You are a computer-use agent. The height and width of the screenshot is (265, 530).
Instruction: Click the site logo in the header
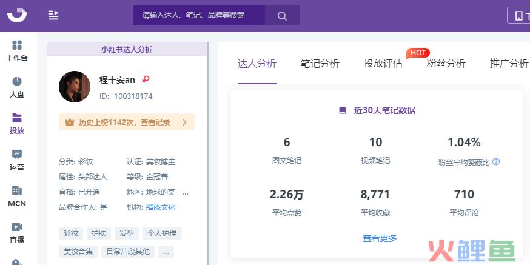(17, 15)
